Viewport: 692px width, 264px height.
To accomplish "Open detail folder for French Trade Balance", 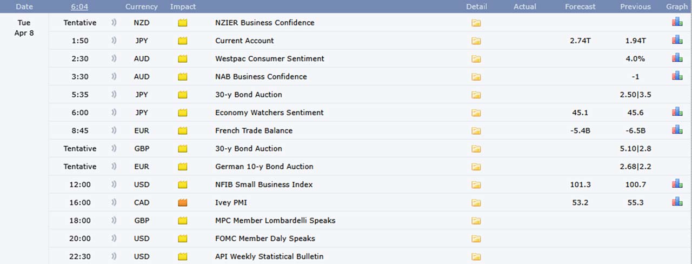I will click(476, 130).
